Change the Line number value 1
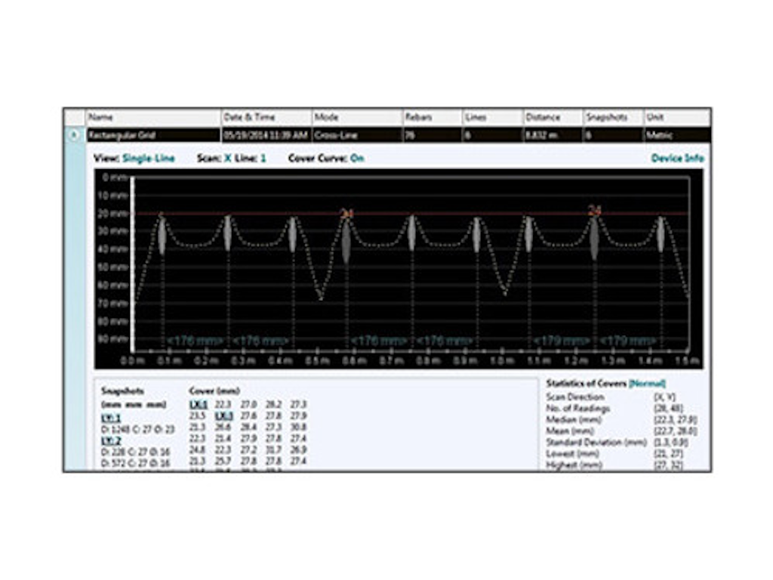The height and width of the screenshot is (580, 773). pyautogui.click(x=263, y=159)
